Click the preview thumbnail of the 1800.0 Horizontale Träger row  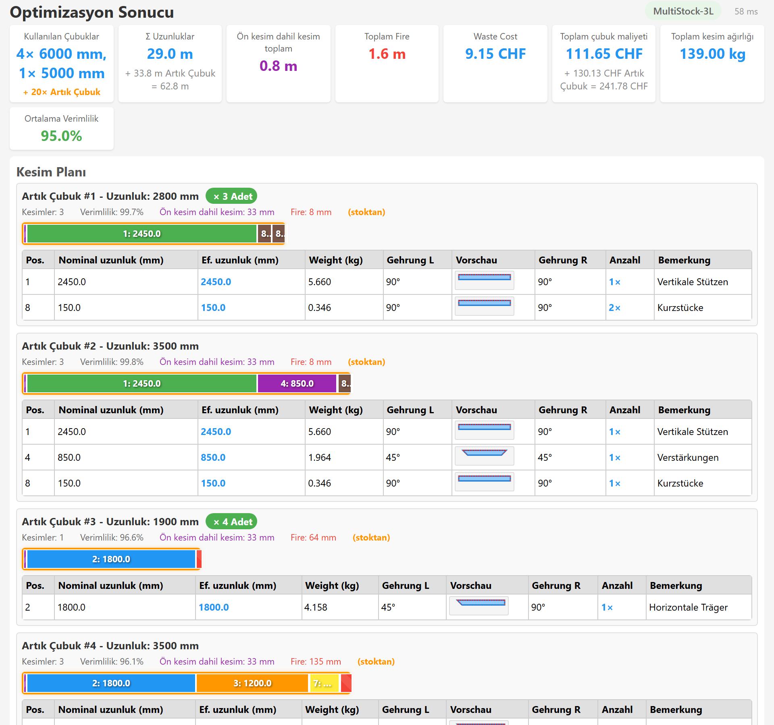coord(479,606)
